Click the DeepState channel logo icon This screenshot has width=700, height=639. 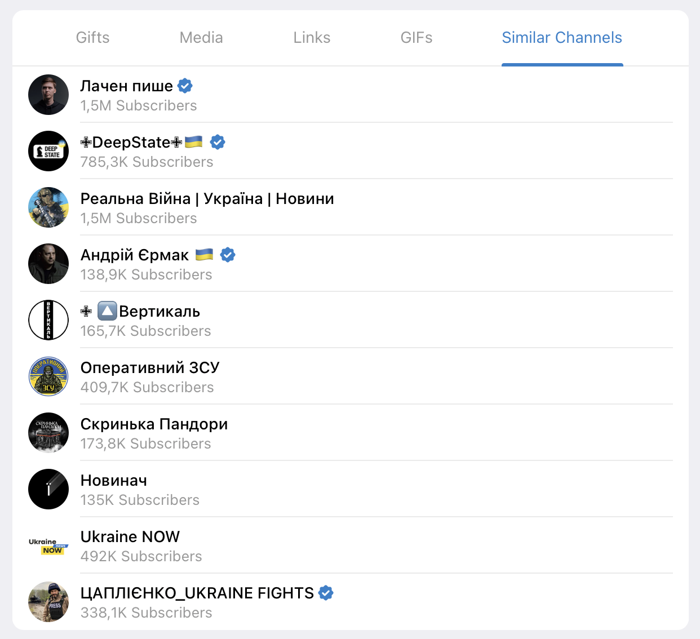point(48,151)
